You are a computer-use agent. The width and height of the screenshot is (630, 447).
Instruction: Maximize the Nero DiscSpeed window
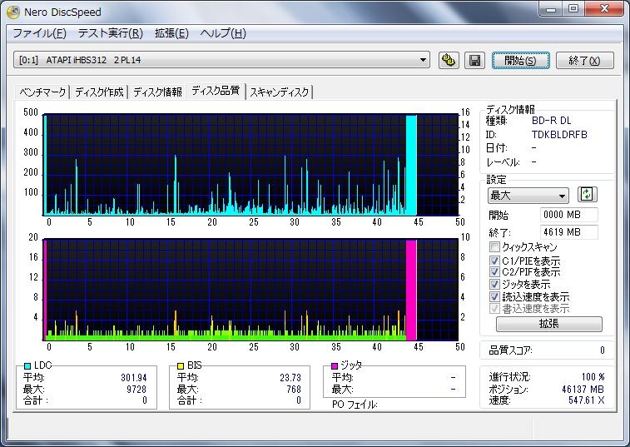[x=573, y=9]
